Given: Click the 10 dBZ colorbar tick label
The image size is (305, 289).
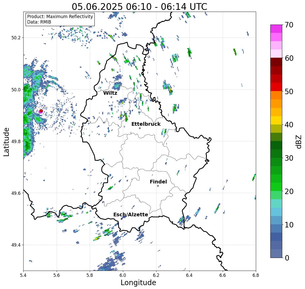Looking at the screenshot, I should click(289, 225).
